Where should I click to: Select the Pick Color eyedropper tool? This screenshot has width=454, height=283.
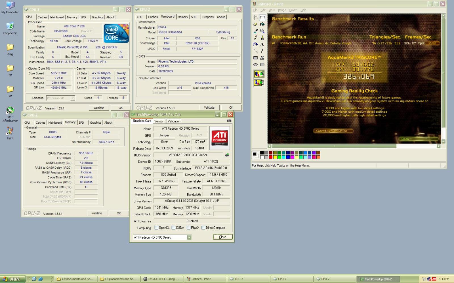point(255,31)
